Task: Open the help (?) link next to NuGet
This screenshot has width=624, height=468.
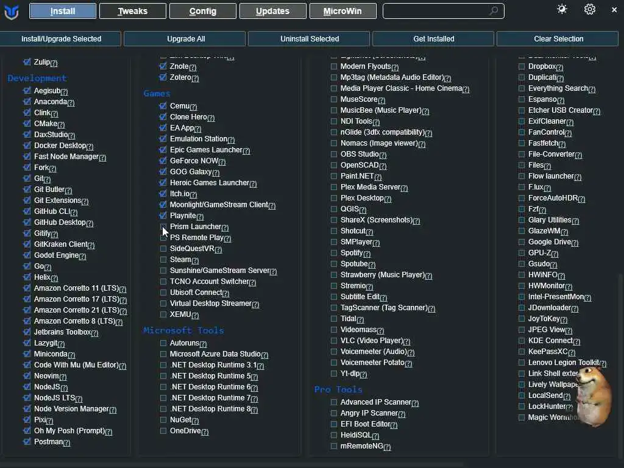Action: point(195,420)
